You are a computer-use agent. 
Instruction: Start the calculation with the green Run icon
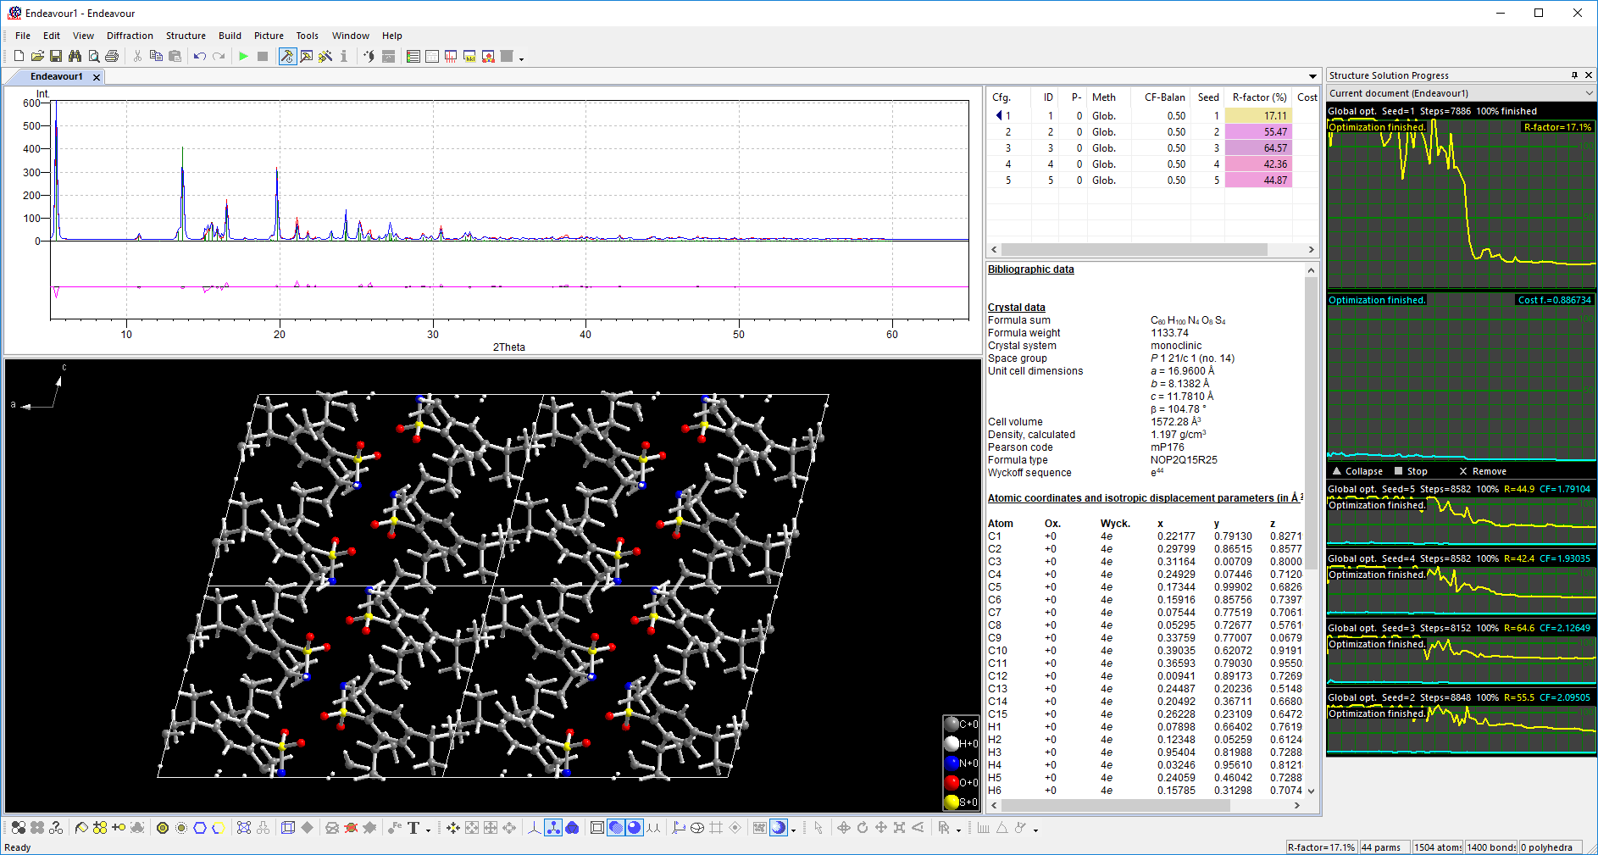pos(243,56)
